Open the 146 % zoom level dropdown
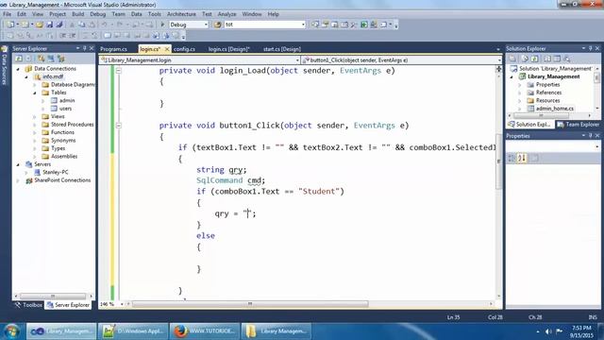The width and height of the screenshot is (604, 340). click(x=122, y=304)
